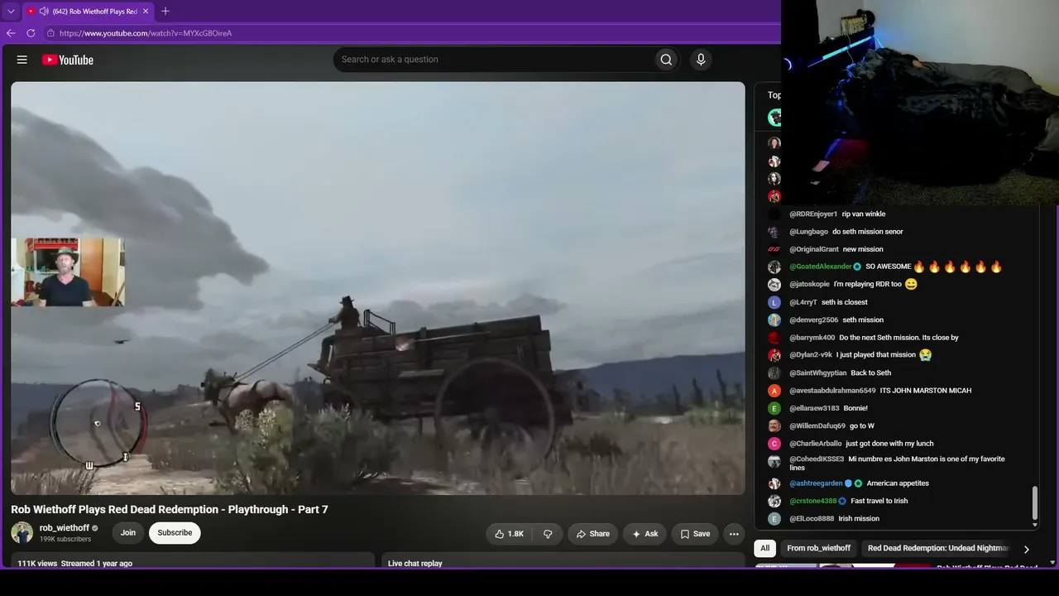Select the message 'I'm replaying RDR too'
1059x596 pixels.
pyautogui.click(x=868, y=285)
